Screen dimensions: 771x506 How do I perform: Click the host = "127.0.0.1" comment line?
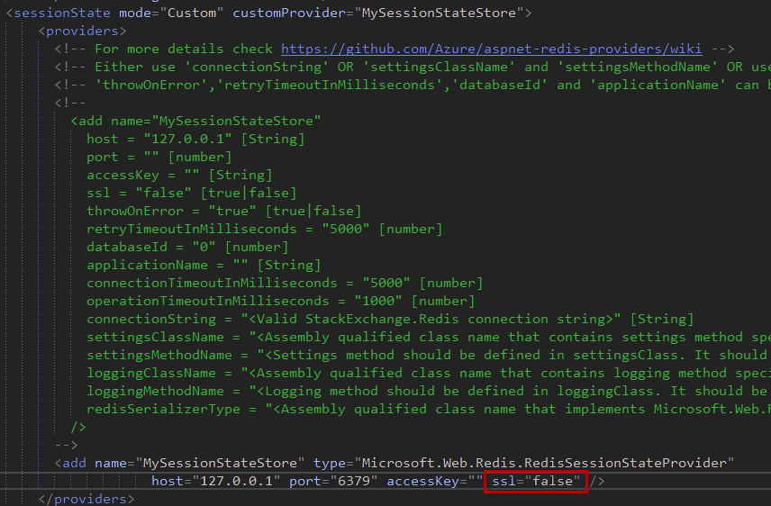(195, 139)
